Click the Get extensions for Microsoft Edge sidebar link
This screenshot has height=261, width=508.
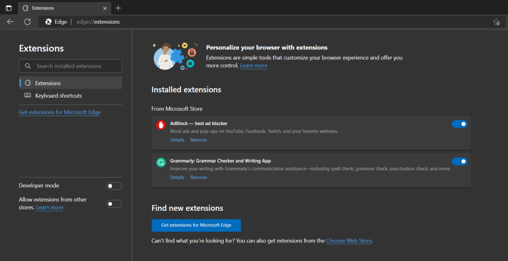(60, 112)
